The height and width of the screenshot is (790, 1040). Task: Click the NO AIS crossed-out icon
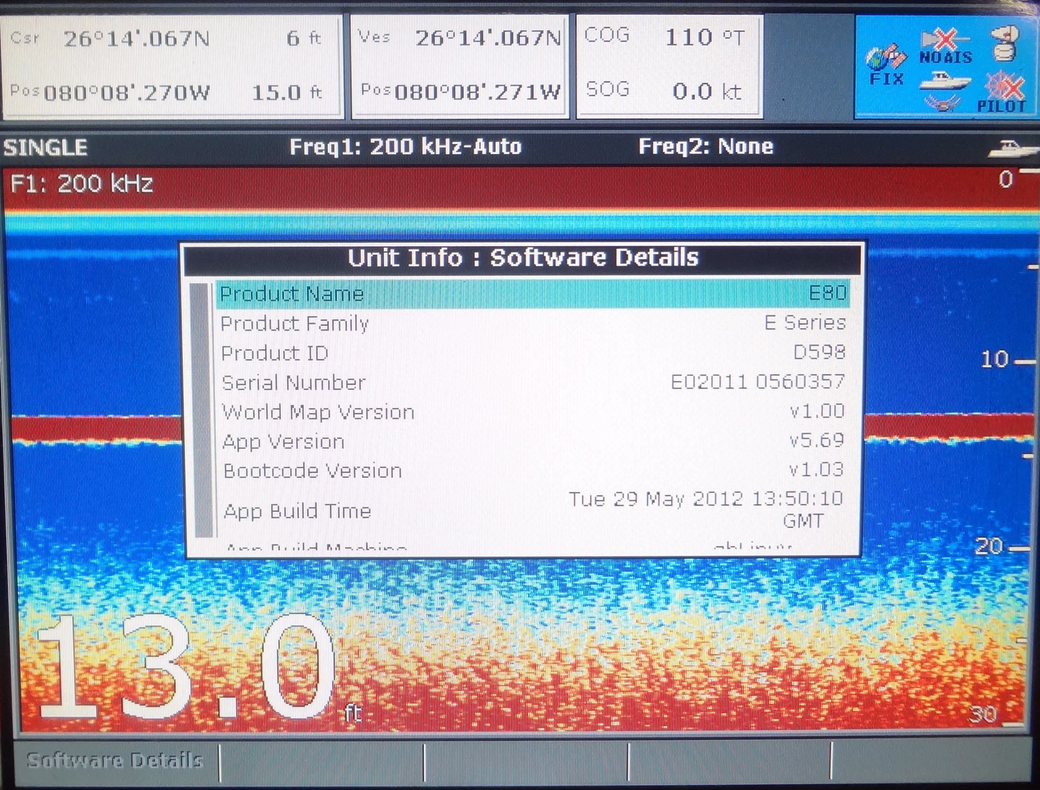point(945,46)
